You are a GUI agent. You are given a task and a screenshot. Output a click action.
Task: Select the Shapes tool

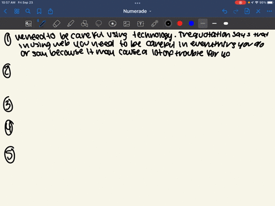[85, 23]
